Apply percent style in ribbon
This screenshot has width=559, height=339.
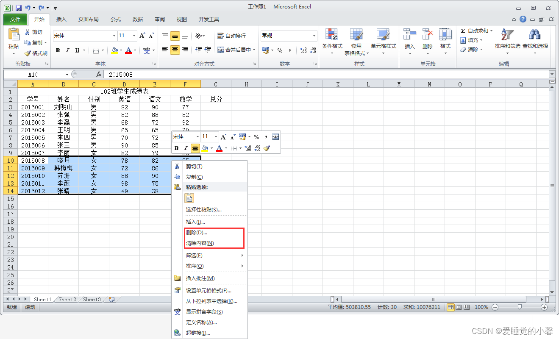point(280,50)
